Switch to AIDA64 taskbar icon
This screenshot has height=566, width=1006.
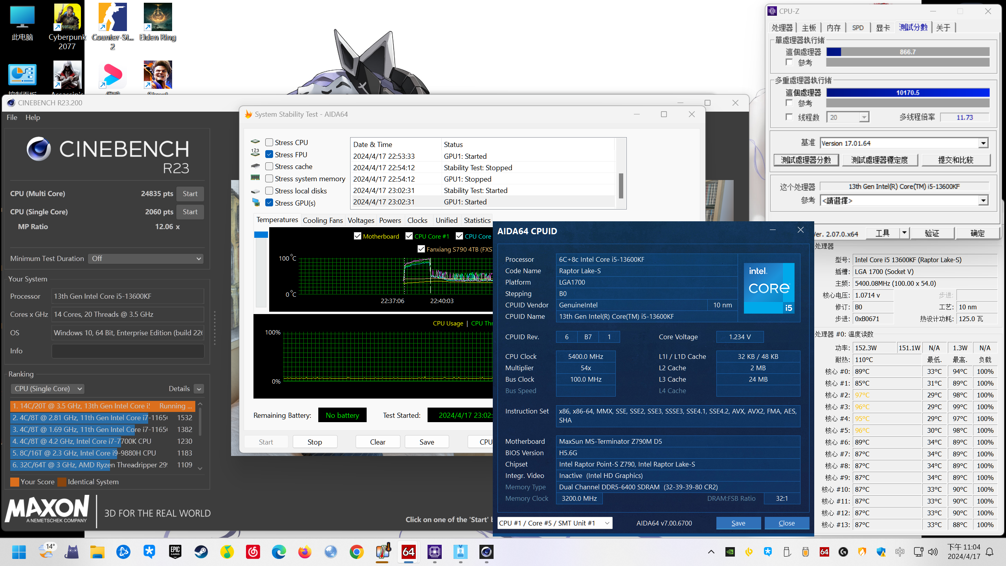click(x=408, y=552)
